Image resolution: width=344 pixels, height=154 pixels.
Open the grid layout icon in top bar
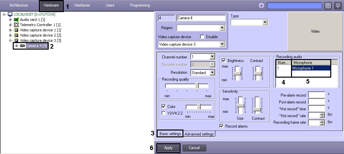(x=328, y=6)
